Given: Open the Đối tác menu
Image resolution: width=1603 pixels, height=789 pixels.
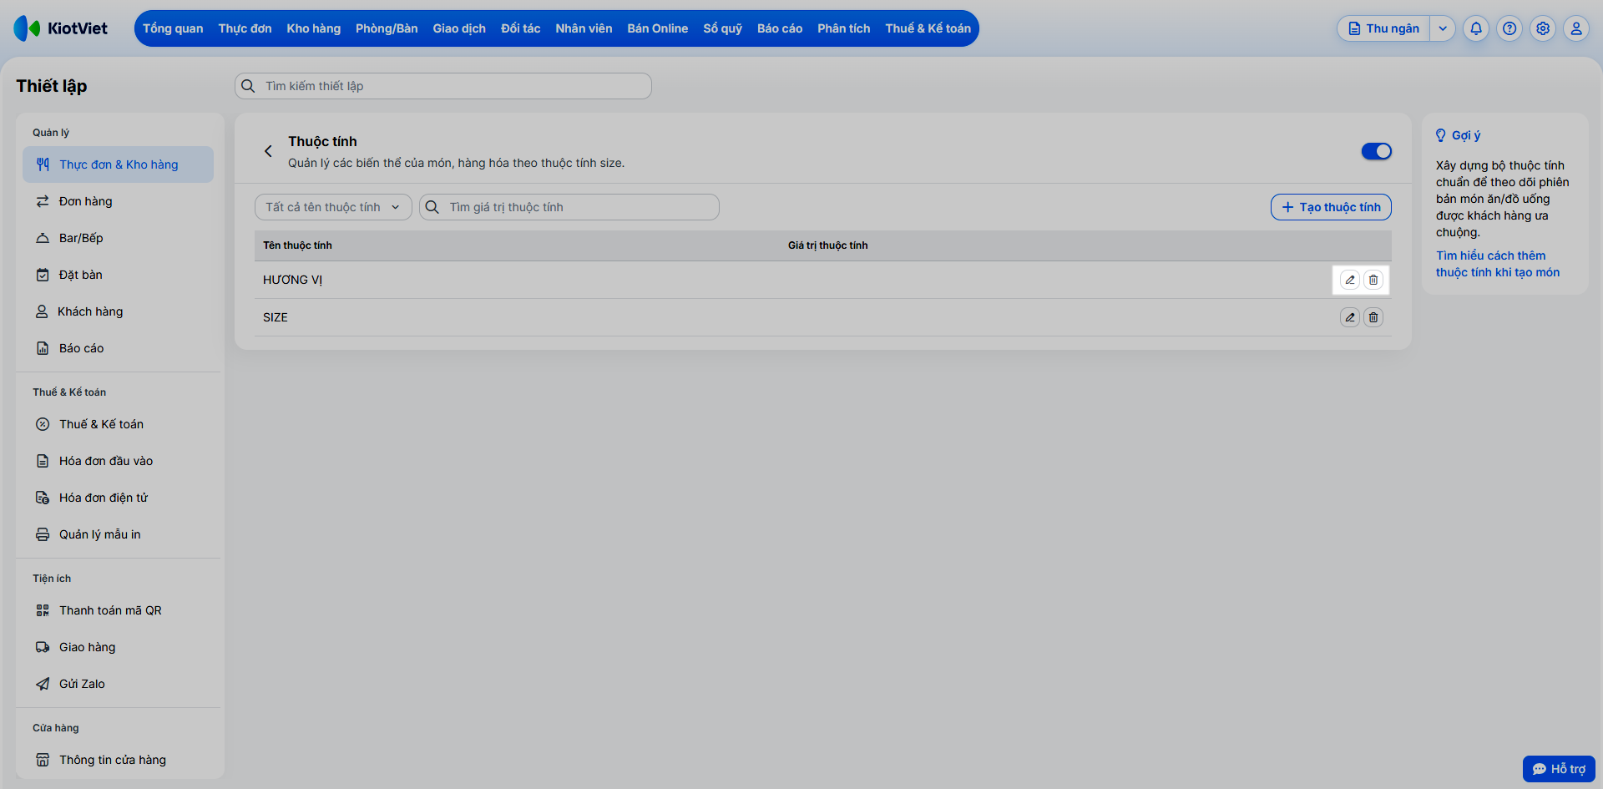Looking at the screenshot, I should [x=521, y=28].
